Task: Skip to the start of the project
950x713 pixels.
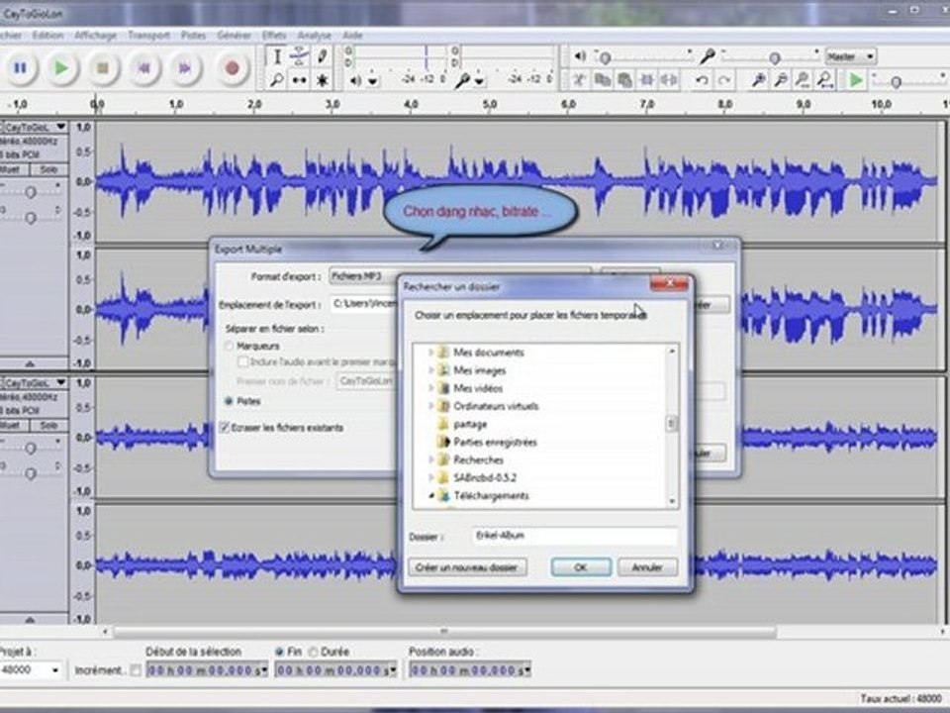Action: click(143, 68)
